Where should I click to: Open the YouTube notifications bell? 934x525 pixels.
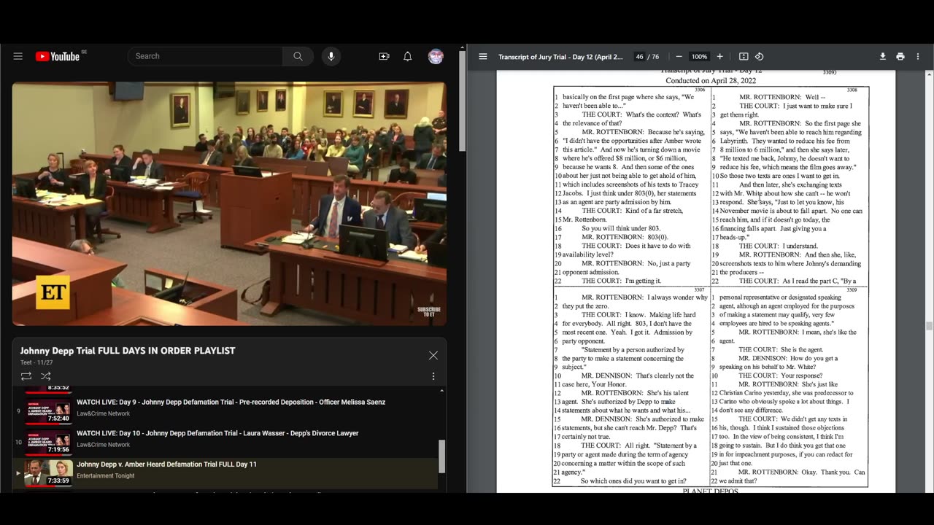pyautogui.click(x=408, y=56)
